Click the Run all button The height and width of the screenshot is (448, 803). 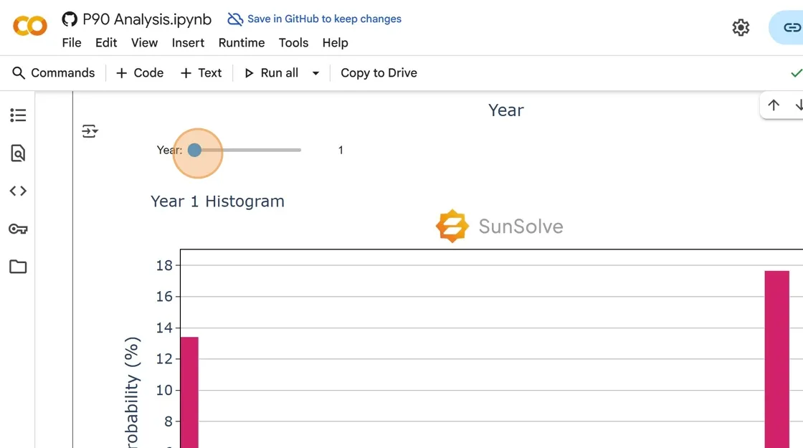pyautogui.click(x=271, y=73)
